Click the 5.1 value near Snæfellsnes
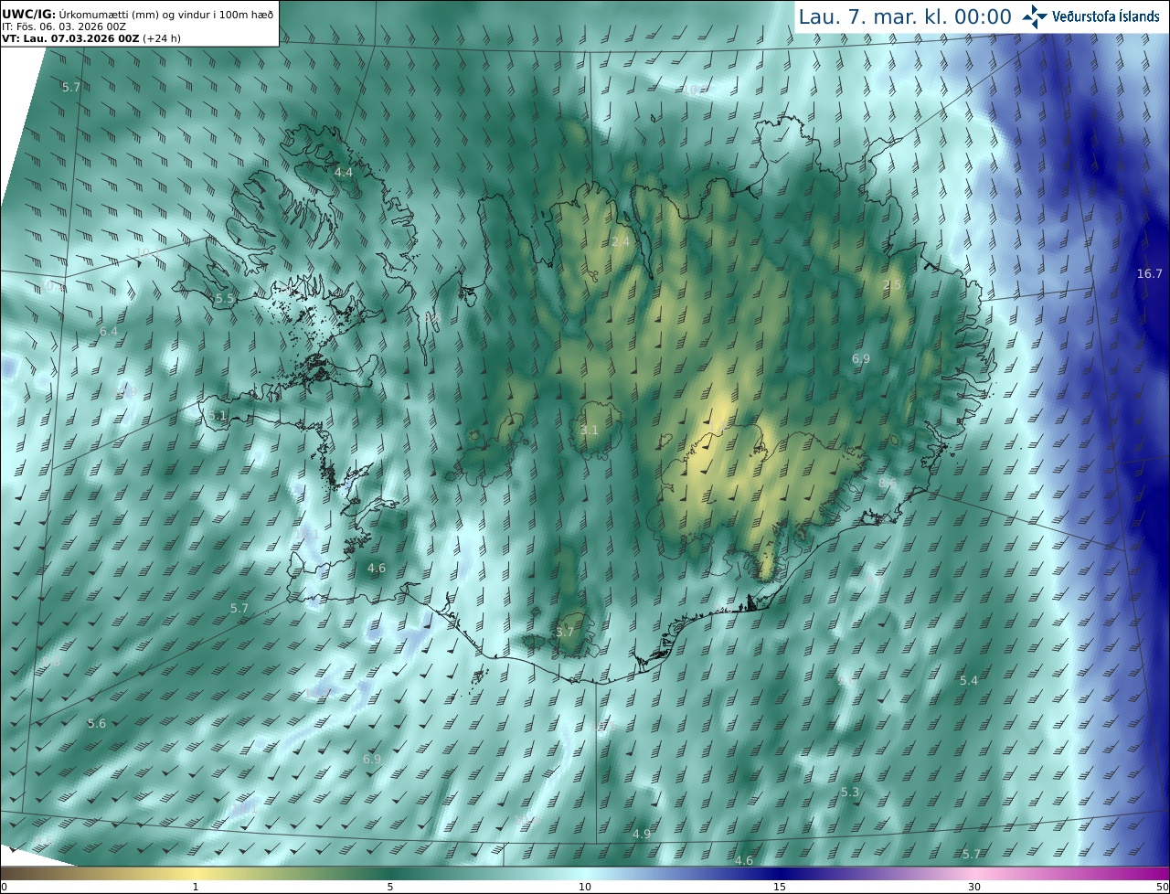Image resolution: width=1170 pixels, height=894 pixels. tap(217, 415)
